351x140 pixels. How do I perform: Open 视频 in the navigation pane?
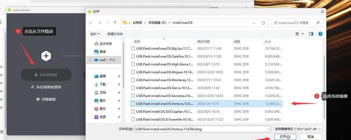(100, 117)
